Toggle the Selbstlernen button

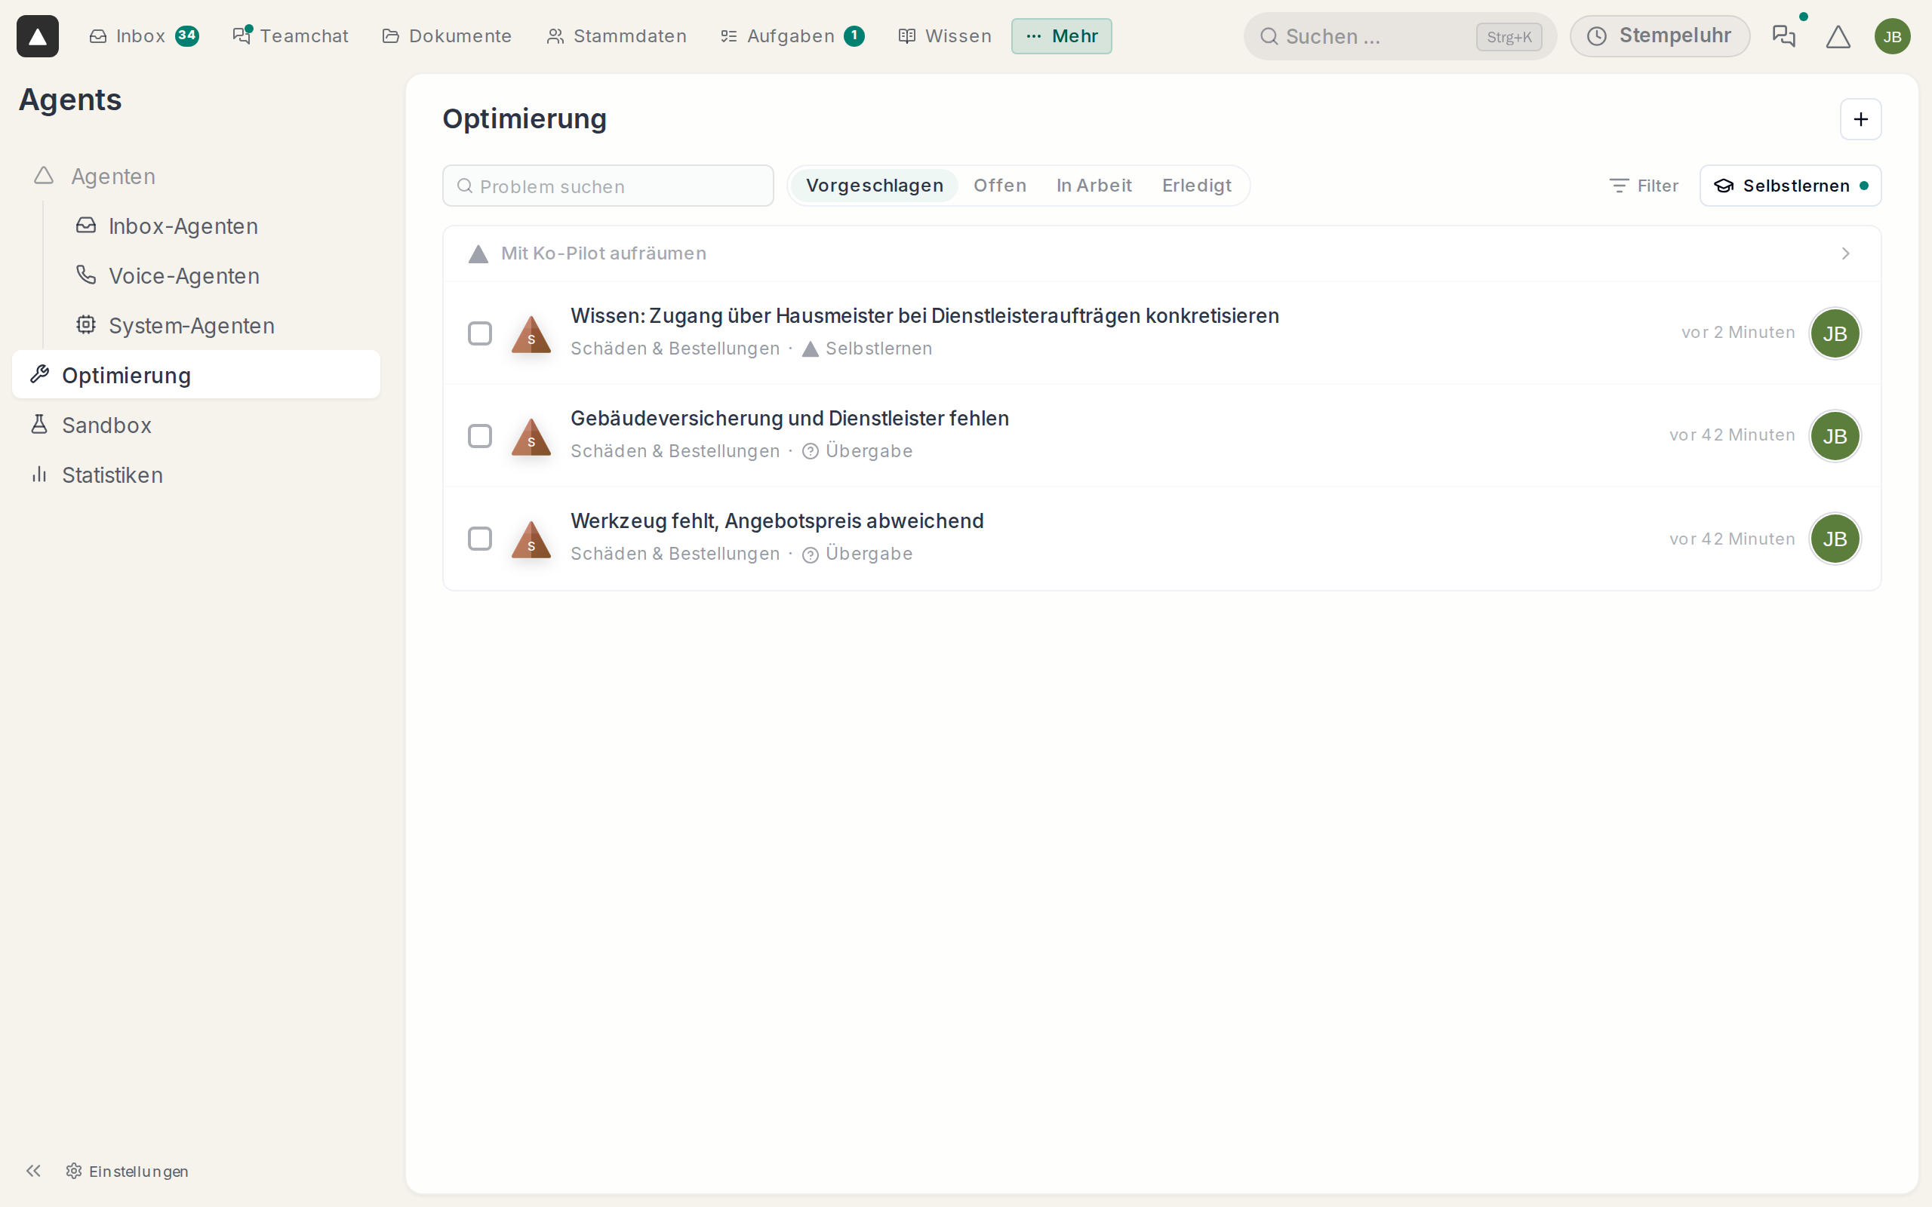1790,186
